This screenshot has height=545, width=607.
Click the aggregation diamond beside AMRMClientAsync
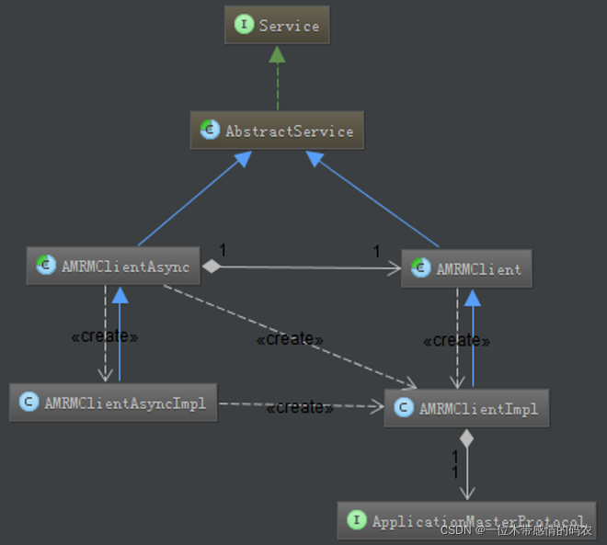(x=211, y=267)
